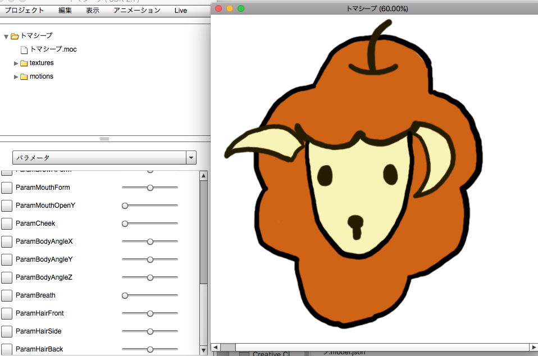The image size is (538, 356).
Task: Open the 編集 menu
Action: point(65,10)
